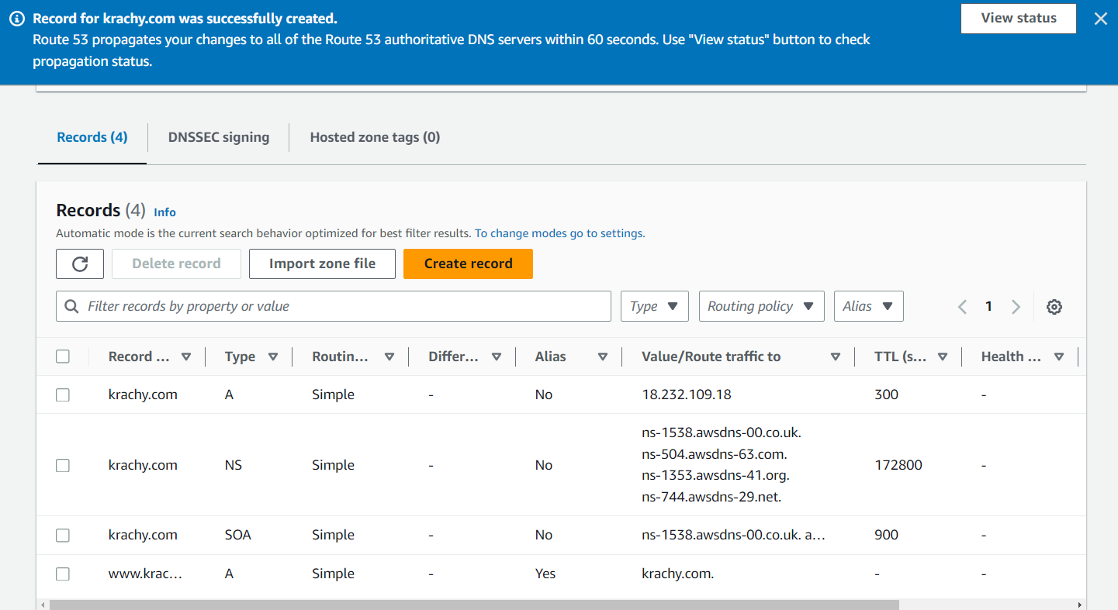Focus the filter records search field
1118x610 pixels.
click(x=334, y=306)
